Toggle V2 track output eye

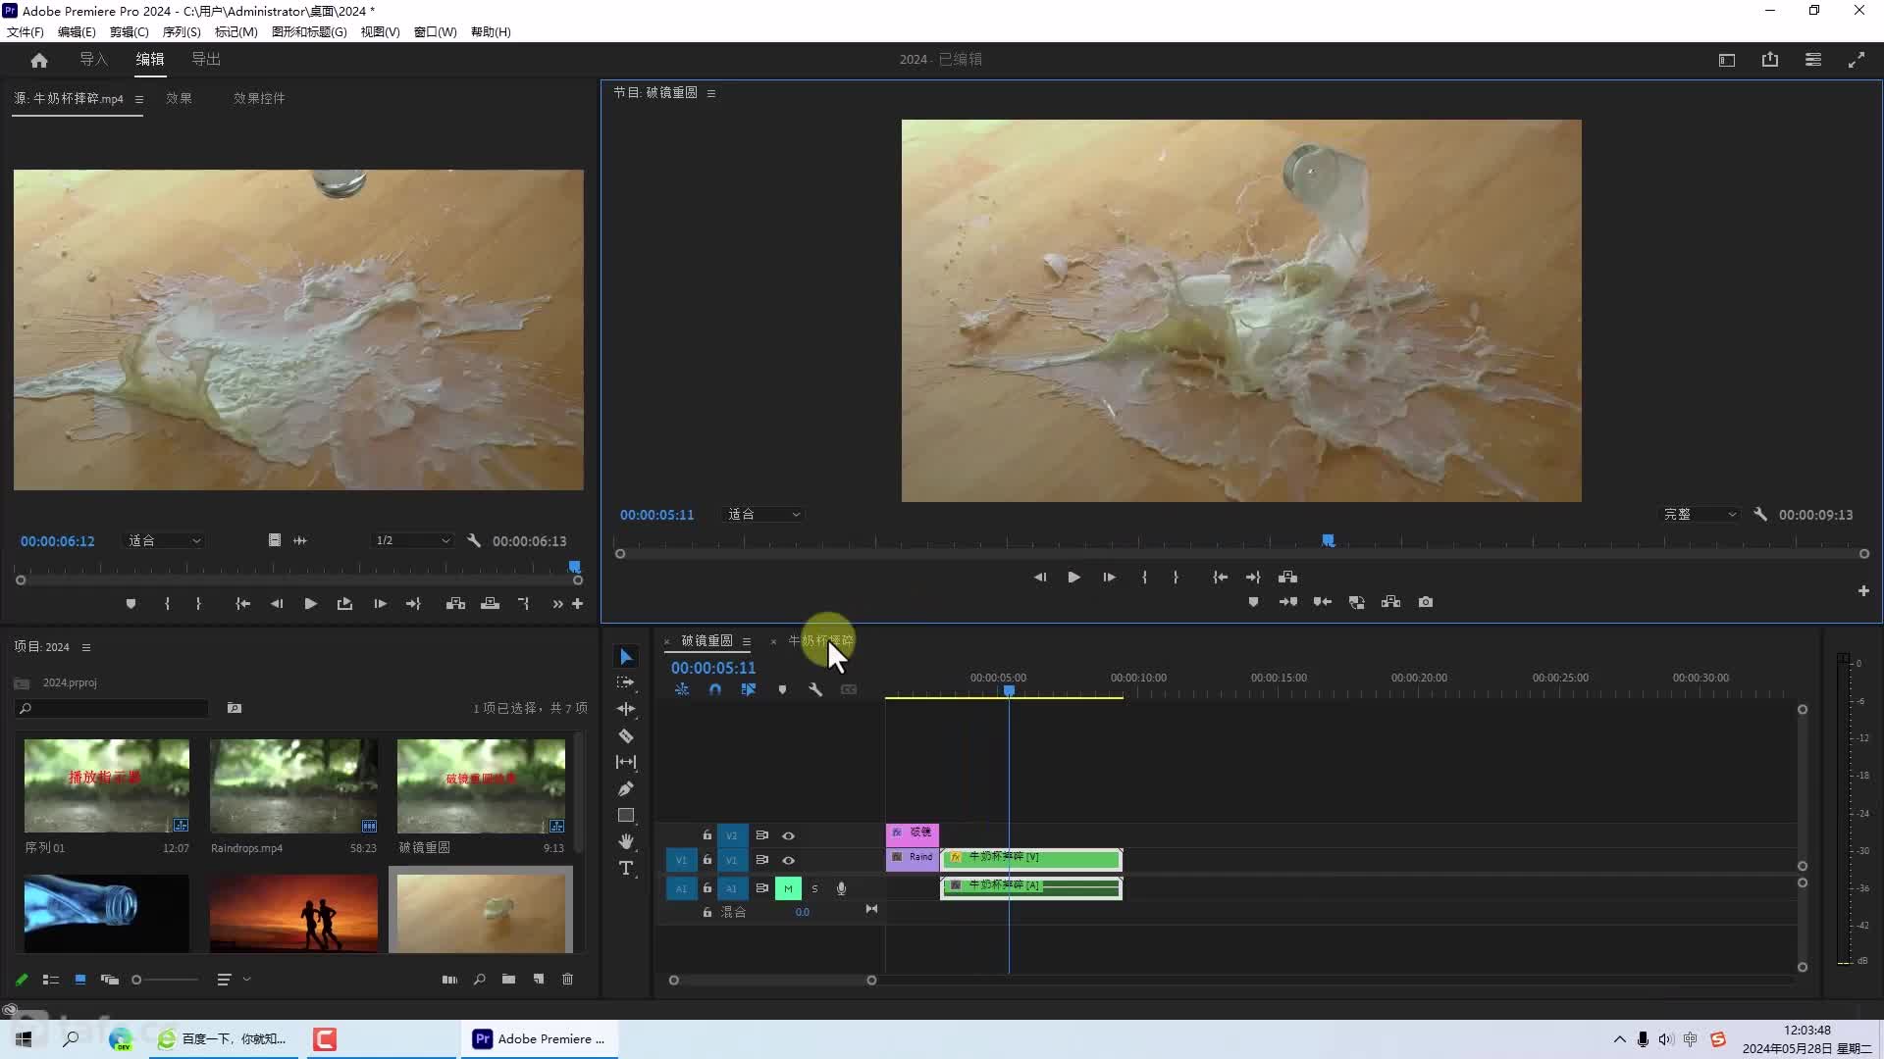point(788,835)
